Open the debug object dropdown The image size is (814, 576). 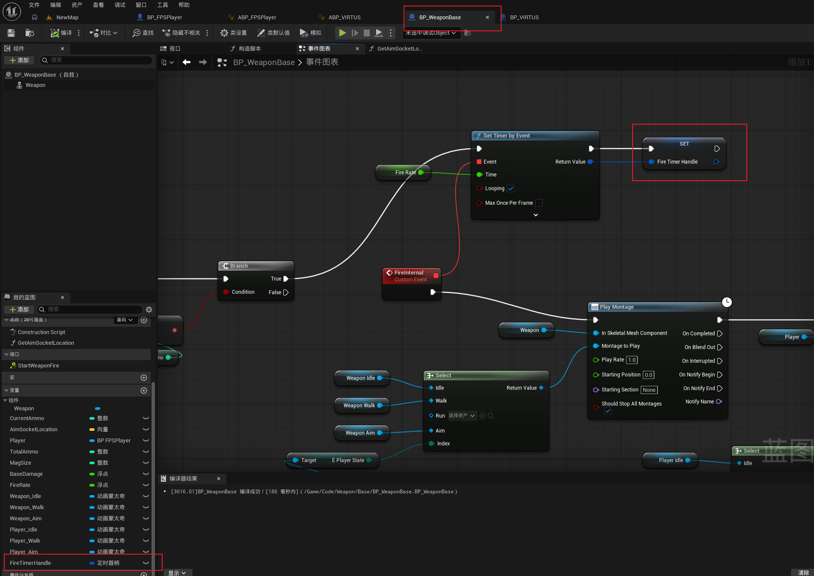coord(432,33)
